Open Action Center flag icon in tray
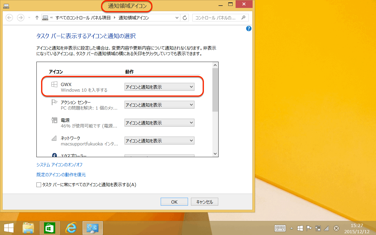The image size is (376, 235). [309, 228]
